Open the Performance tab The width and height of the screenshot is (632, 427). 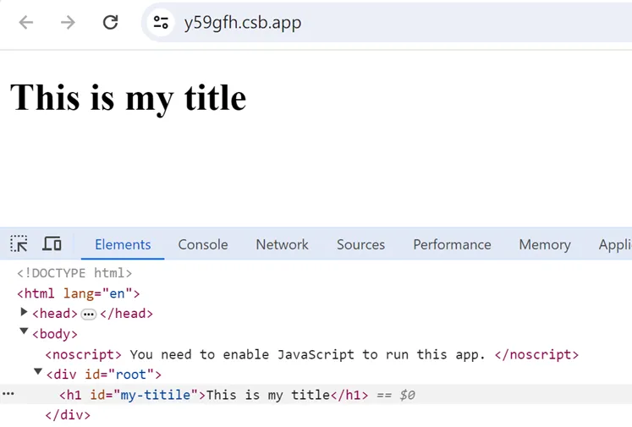point(452,244)
